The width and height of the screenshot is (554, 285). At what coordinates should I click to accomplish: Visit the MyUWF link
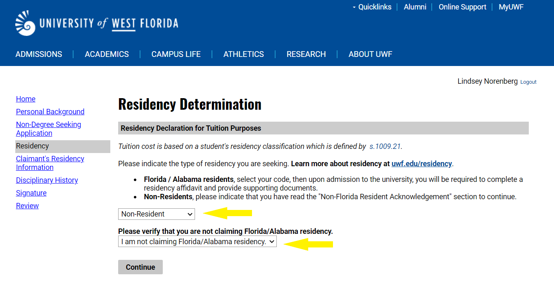coord(511,7)
